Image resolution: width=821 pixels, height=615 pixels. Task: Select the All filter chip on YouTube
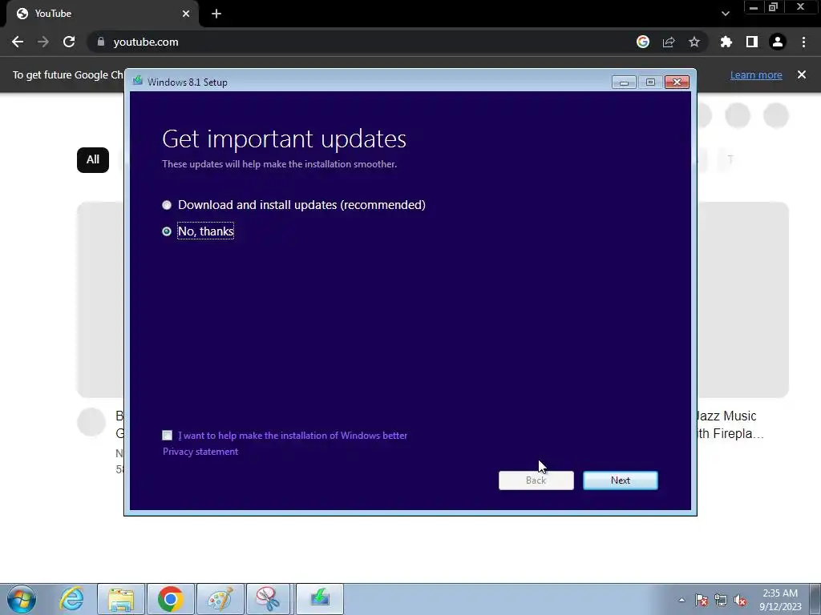point(93,160)
